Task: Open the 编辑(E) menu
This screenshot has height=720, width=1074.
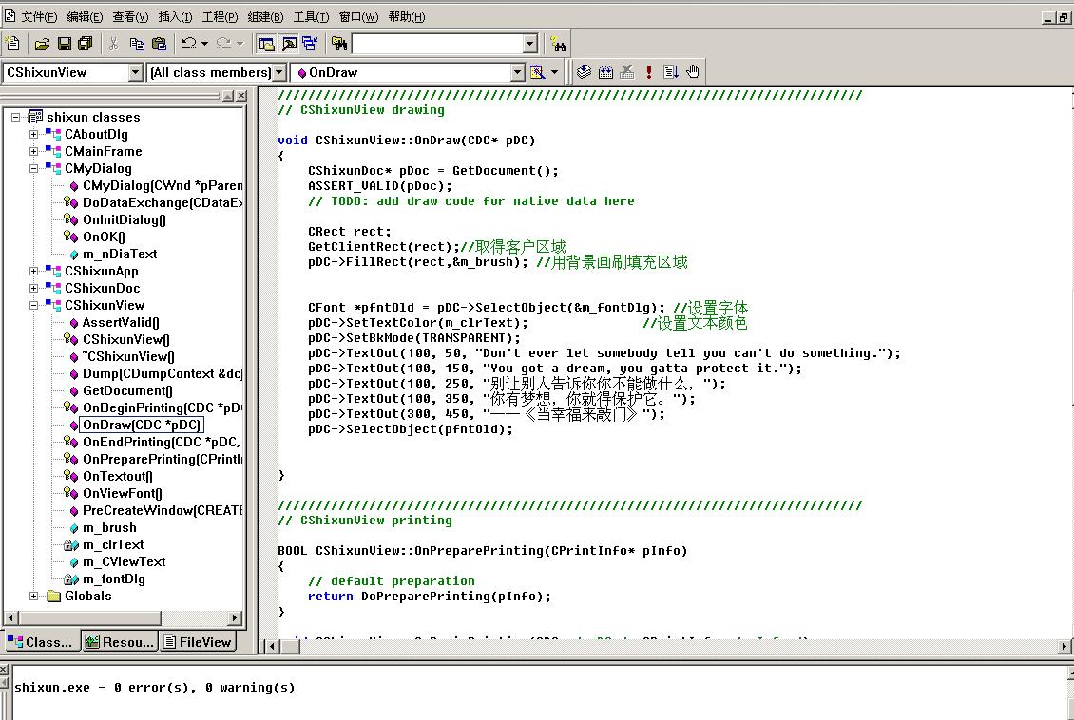Action: pos(85,17)
